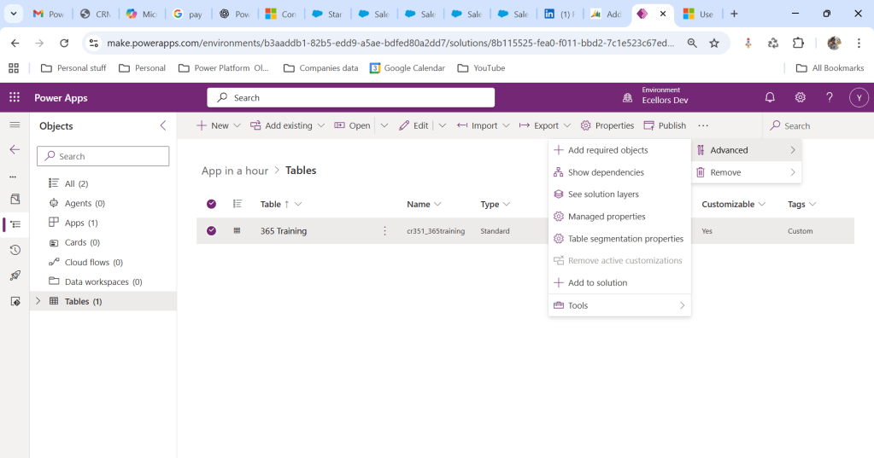Expand the Tables tree node
The image size is (874, 458).
pyautogui.click(x=38, y=301)
